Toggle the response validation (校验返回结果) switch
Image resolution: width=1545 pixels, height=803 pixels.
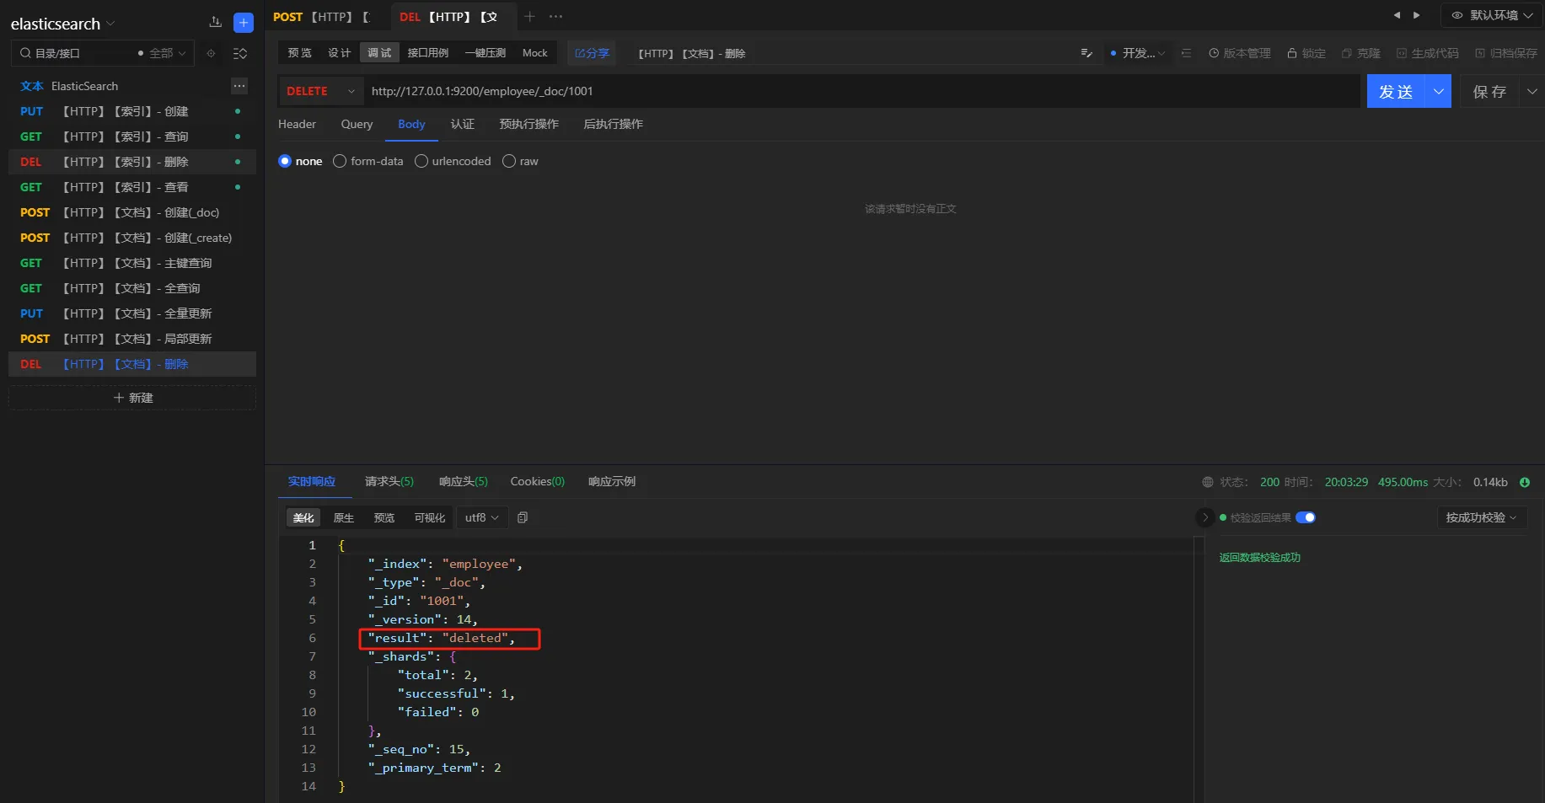tap(1305, 517)
